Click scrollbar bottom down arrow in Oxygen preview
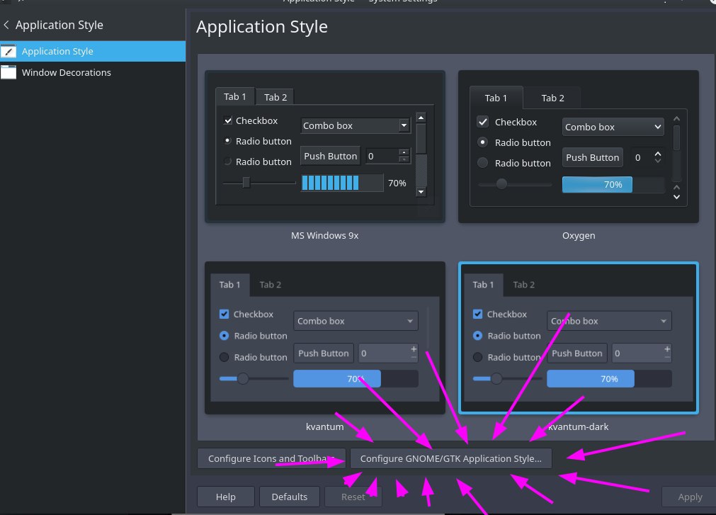The height and width of the screenshot is (515, 716). 677,197
